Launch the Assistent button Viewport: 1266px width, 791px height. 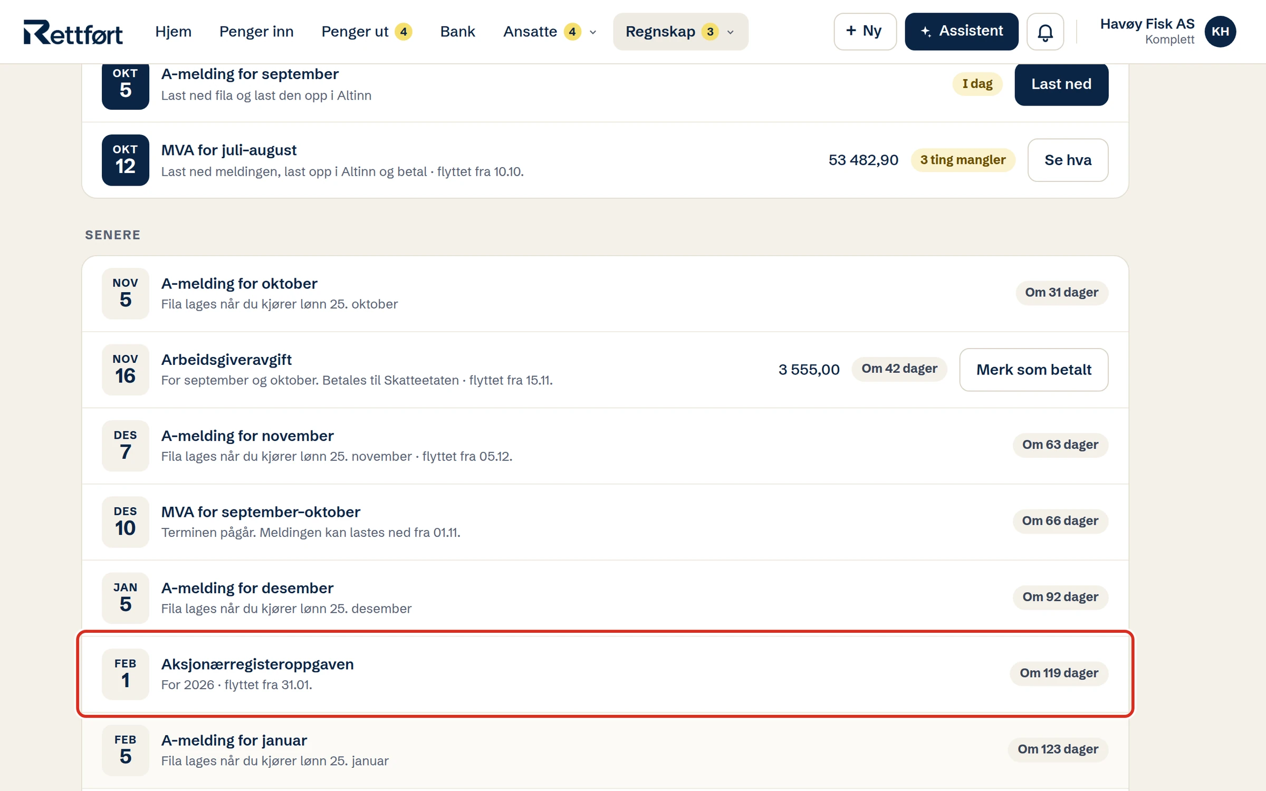click(x=961, y=32)
